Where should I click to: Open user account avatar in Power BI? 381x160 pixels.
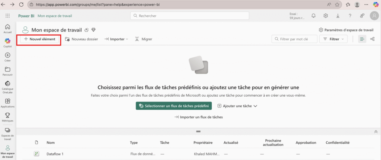374,16
